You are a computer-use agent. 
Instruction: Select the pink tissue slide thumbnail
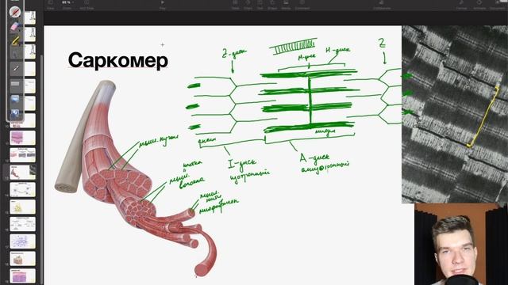coord(23,138)
